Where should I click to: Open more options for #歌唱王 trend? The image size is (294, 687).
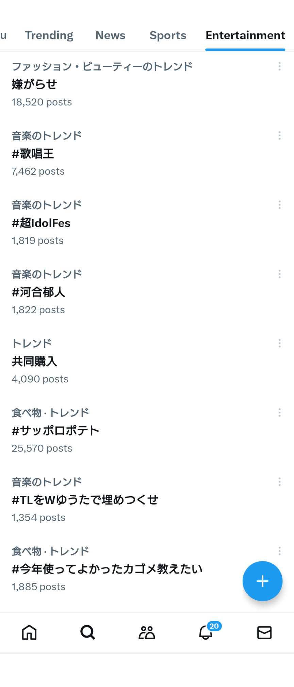pyautogui.click(x=280, y=136)
